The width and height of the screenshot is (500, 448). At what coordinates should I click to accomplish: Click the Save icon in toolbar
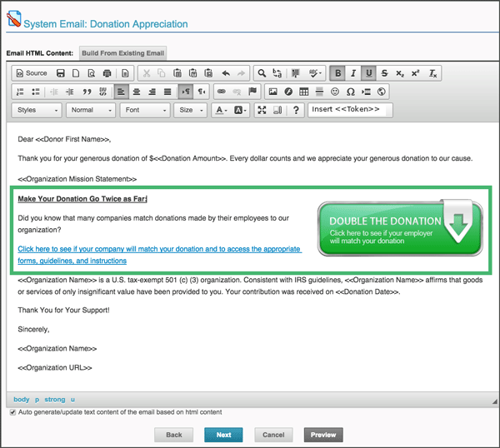(61, 73)
